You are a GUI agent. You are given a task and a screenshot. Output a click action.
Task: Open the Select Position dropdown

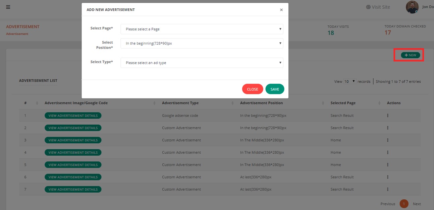tap(202, 44)
